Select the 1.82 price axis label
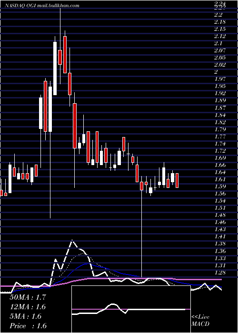This screenshot has width=238, height=333. click(x=220, y=122)
